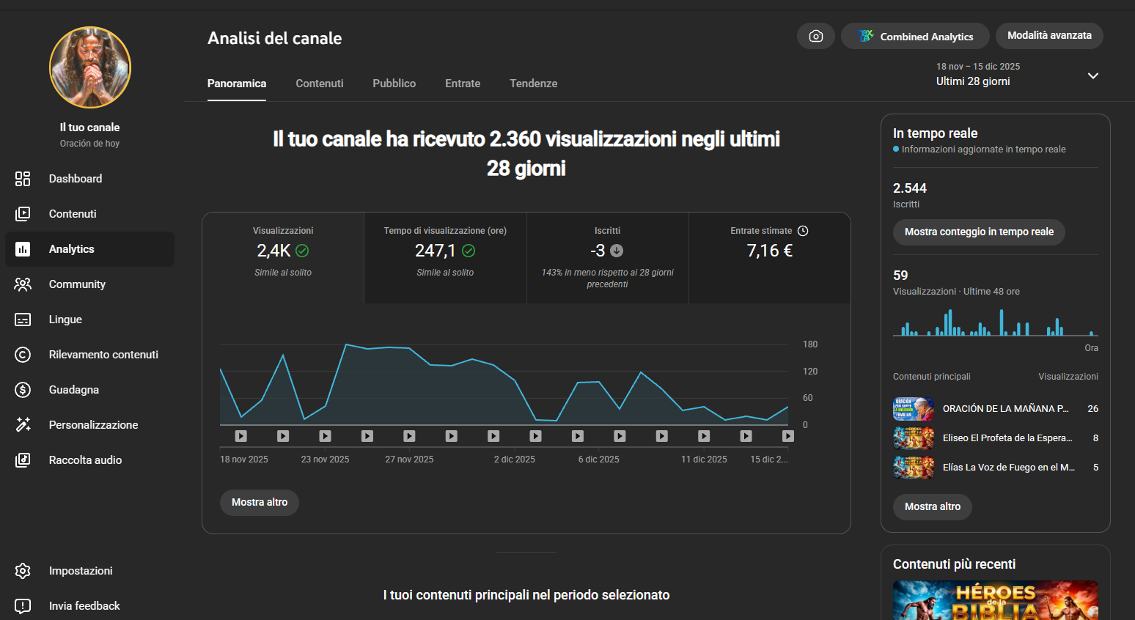Switch to the Pubblico tab
1135x620 pixels.
(x=394, y=84)
